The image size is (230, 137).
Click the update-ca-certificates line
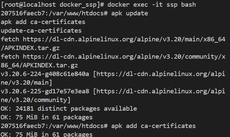pyautogui.click(x=41, y=31)
